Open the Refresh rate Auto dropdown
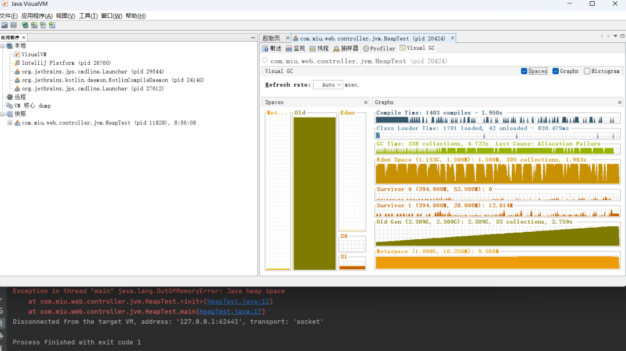The image size is (626, 351). point(328,85)
